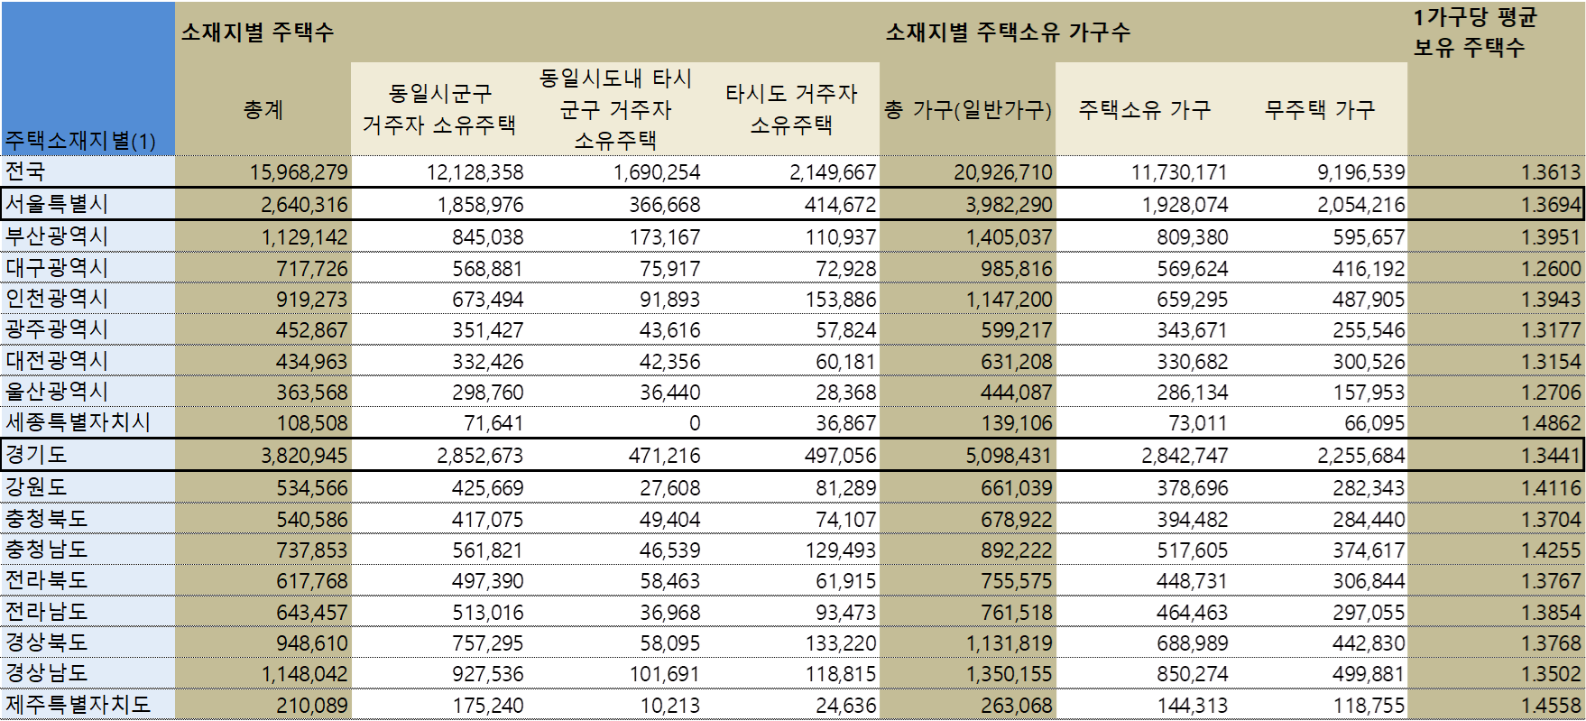Select the 36,968 cell for 전라남도
Screen dimensions: 1586x721
[x=615, y=612]
